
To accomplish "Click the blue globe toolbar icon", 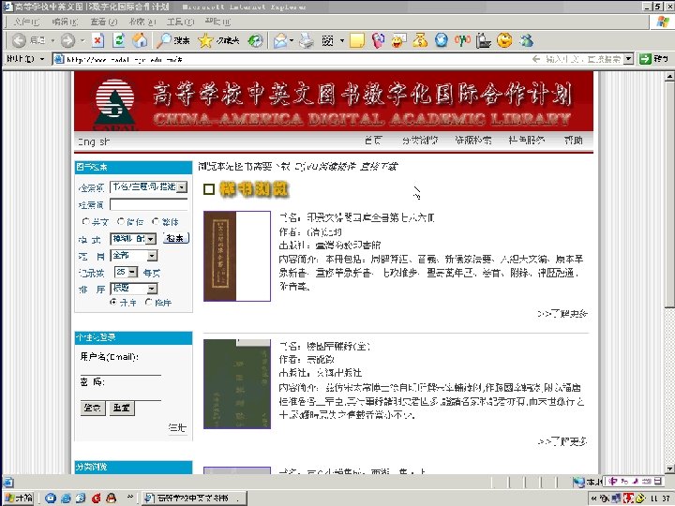I will pyautogui.click(x=441, y=41).
